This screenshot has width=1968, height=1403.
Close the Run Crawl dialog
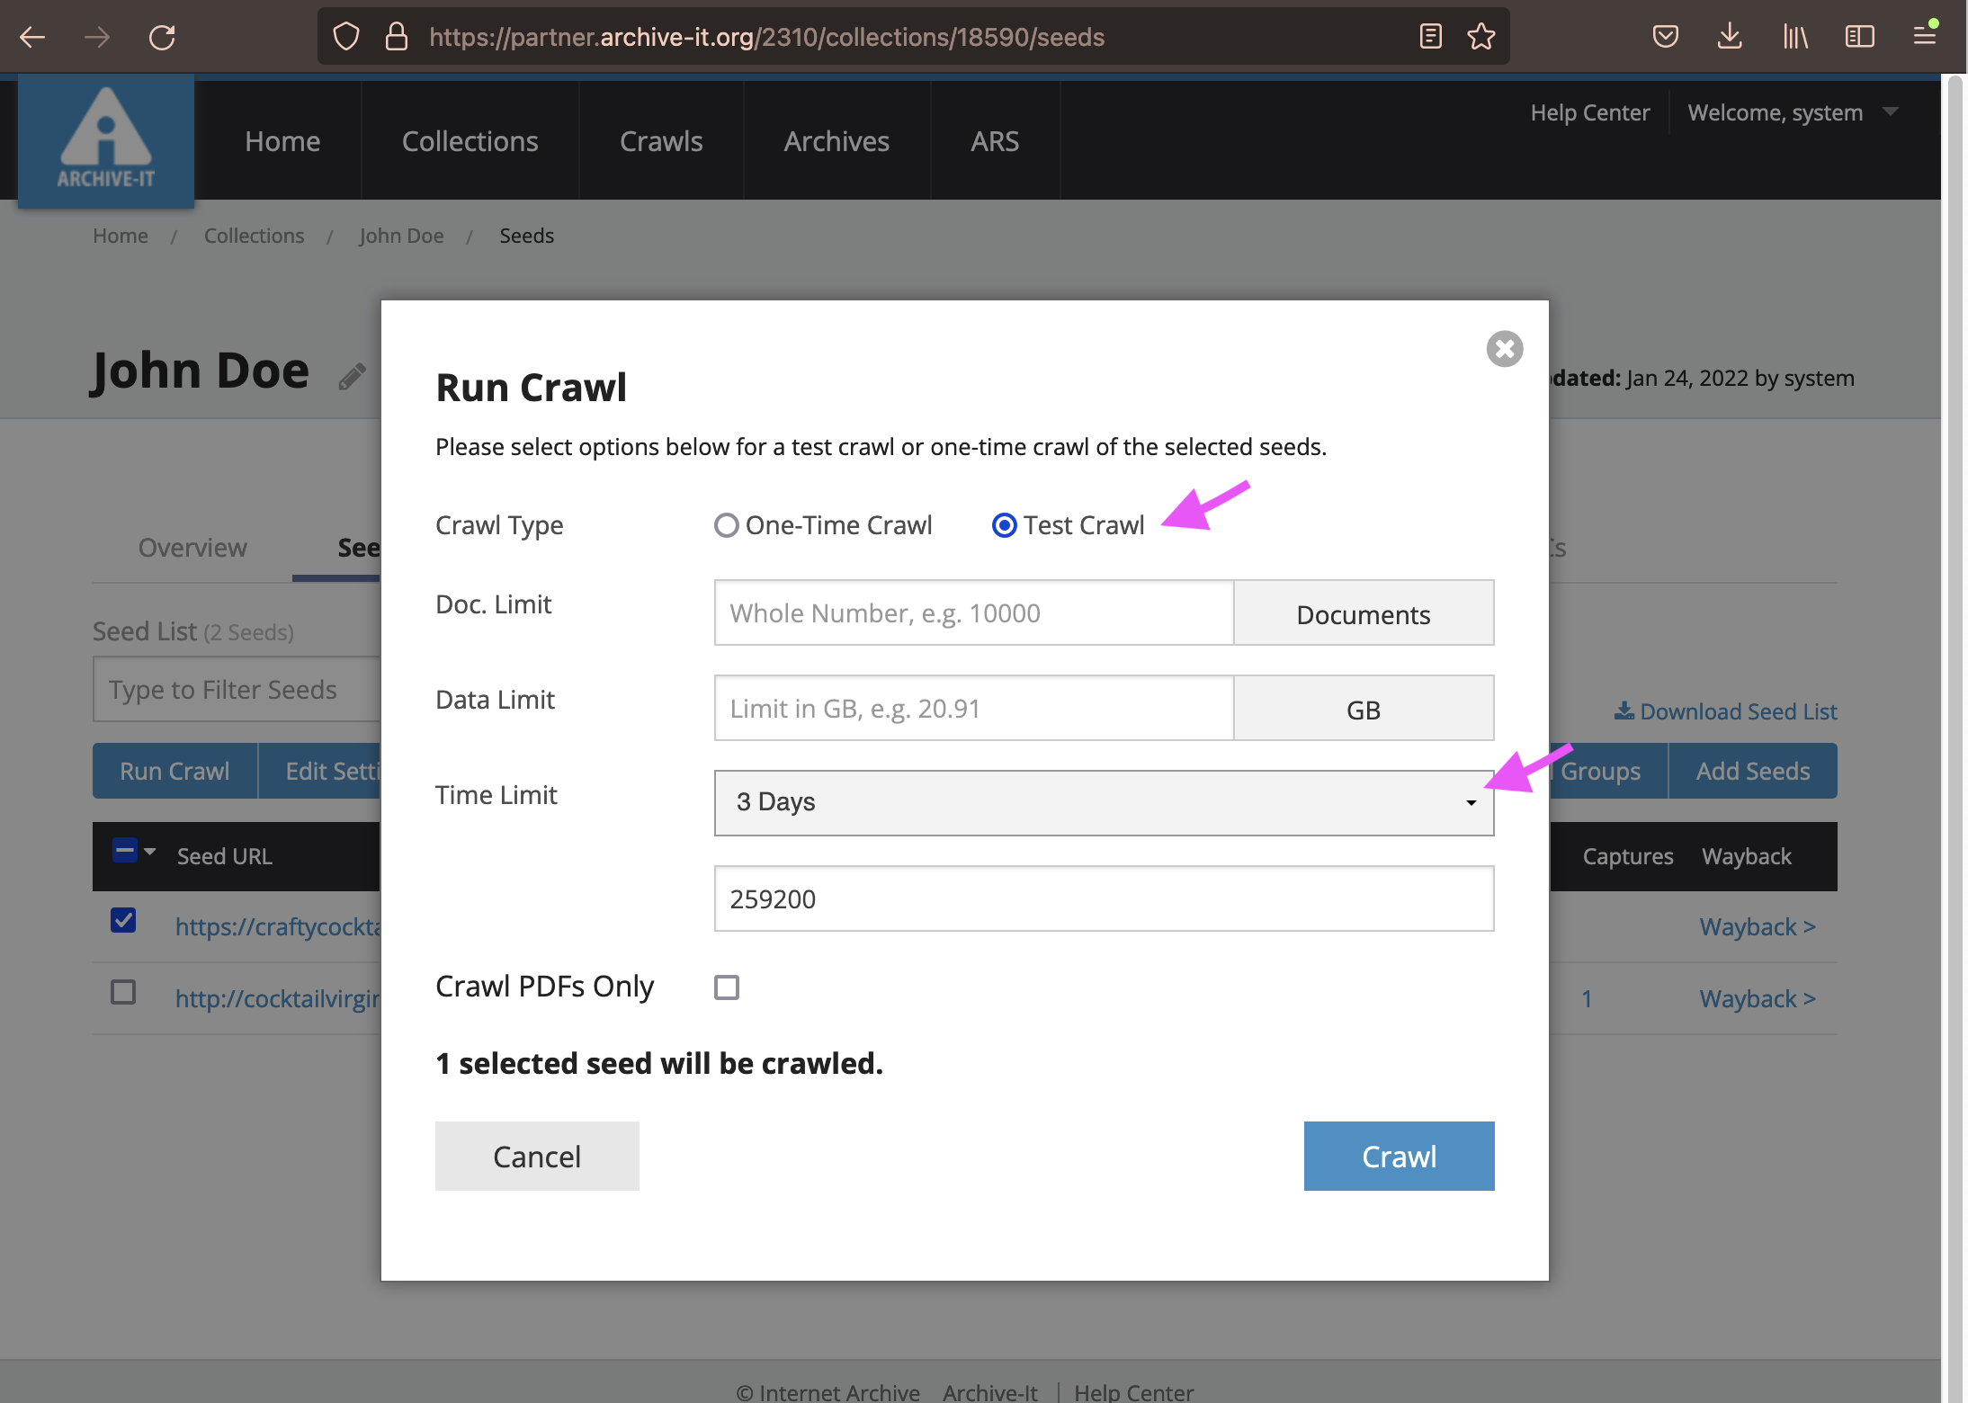coord(1504,349)
